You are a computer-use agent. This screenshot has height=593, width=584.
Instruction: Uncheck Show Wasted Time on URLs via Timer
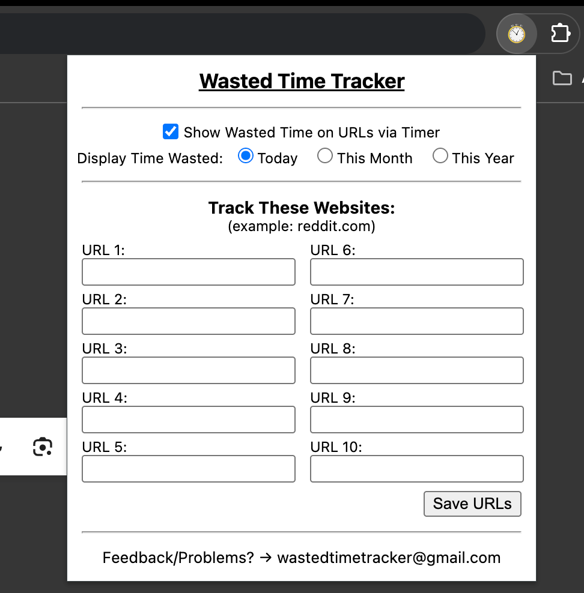click(171, 131)
